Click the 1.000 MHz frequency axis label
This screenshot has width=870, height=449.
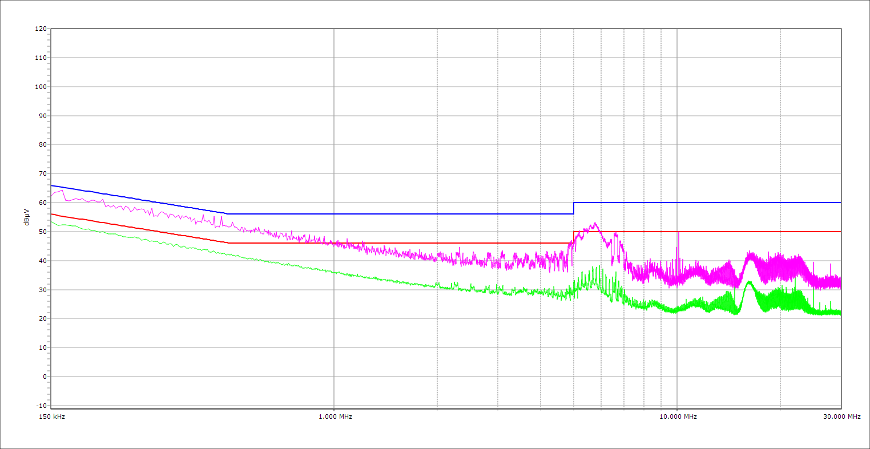[x=335, y=416]
